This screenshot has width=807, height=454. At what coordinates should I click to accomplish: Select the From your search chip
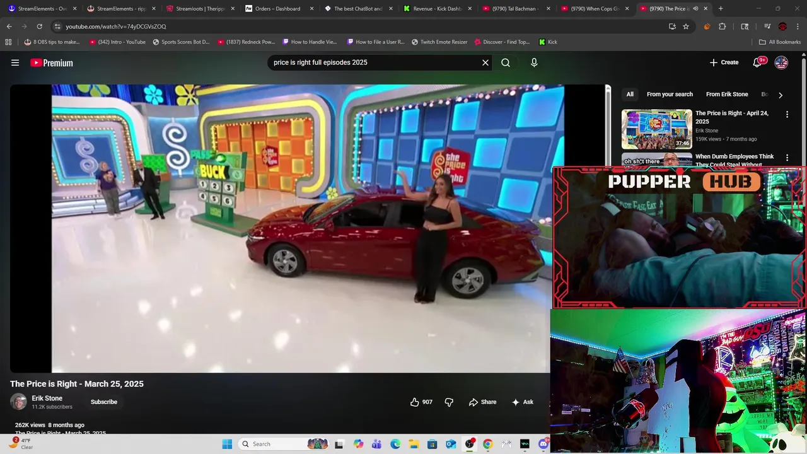point(670,94)
